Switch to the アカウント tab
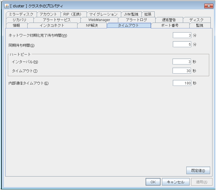Image resolution: width=216 pixels, height=190 pixels. [x=48, y=14]
